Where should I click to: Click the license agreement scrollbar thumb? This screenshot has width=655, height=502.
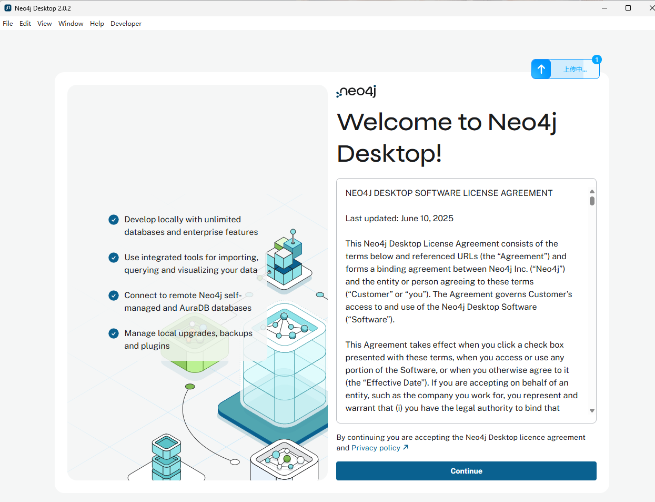click(592, 201)
